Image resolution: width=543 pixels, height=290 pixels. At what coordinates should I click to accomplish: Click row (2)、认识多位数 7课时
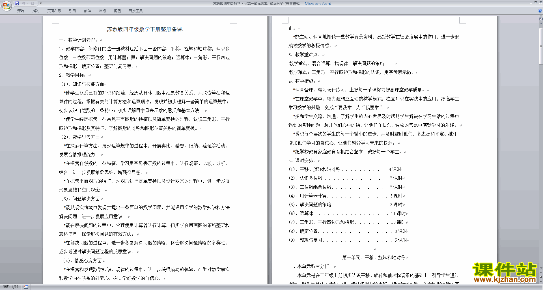346,178
